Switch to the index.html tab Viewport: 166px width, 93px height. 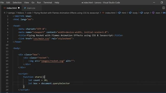(11, 8)
